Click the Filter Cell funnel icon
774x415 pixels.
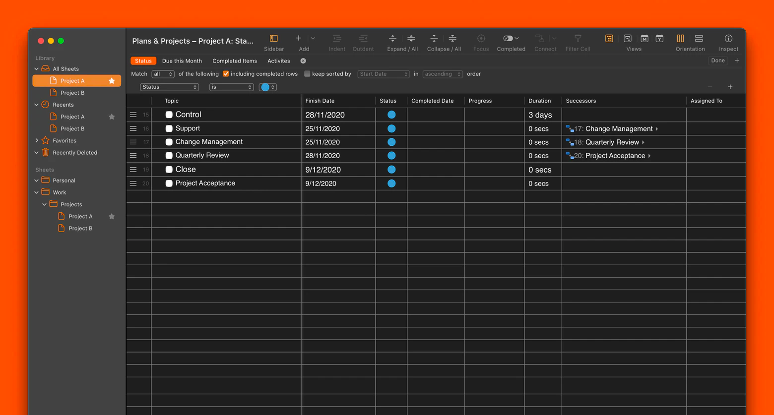(x=578, y=39)
